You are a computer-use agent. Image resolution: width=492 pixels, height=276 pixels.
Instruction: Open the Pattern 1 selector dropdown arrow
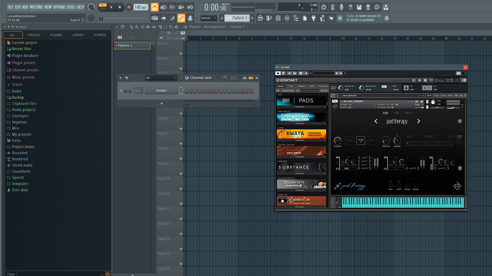(x=222, y=18)
